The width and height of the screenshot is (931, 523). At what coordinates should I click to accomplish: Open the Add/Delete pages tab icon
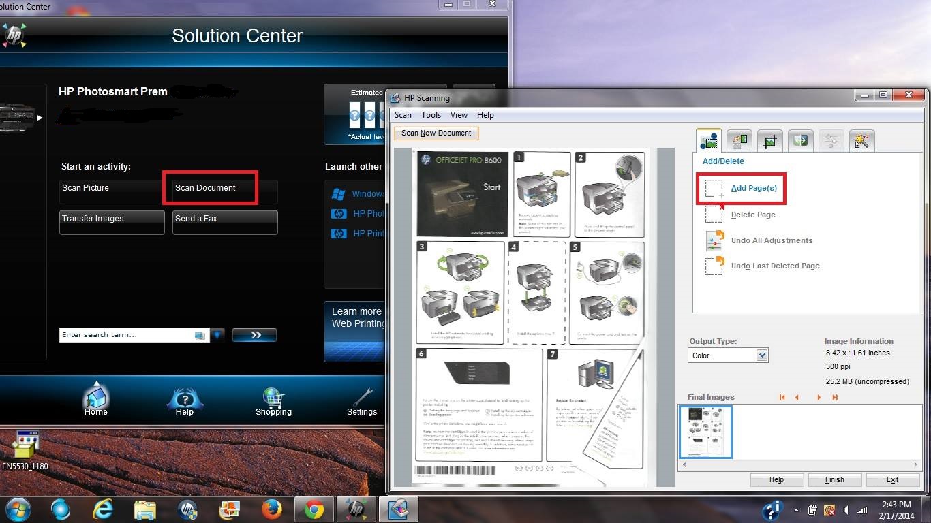708,140
